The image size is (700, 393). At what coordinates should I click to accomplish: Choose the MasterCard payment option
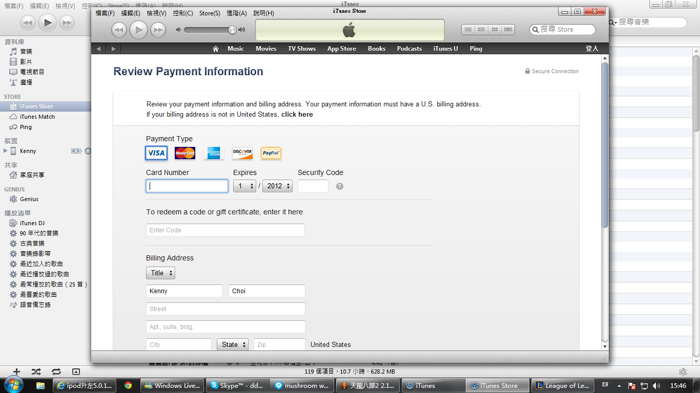click(185, 153)
